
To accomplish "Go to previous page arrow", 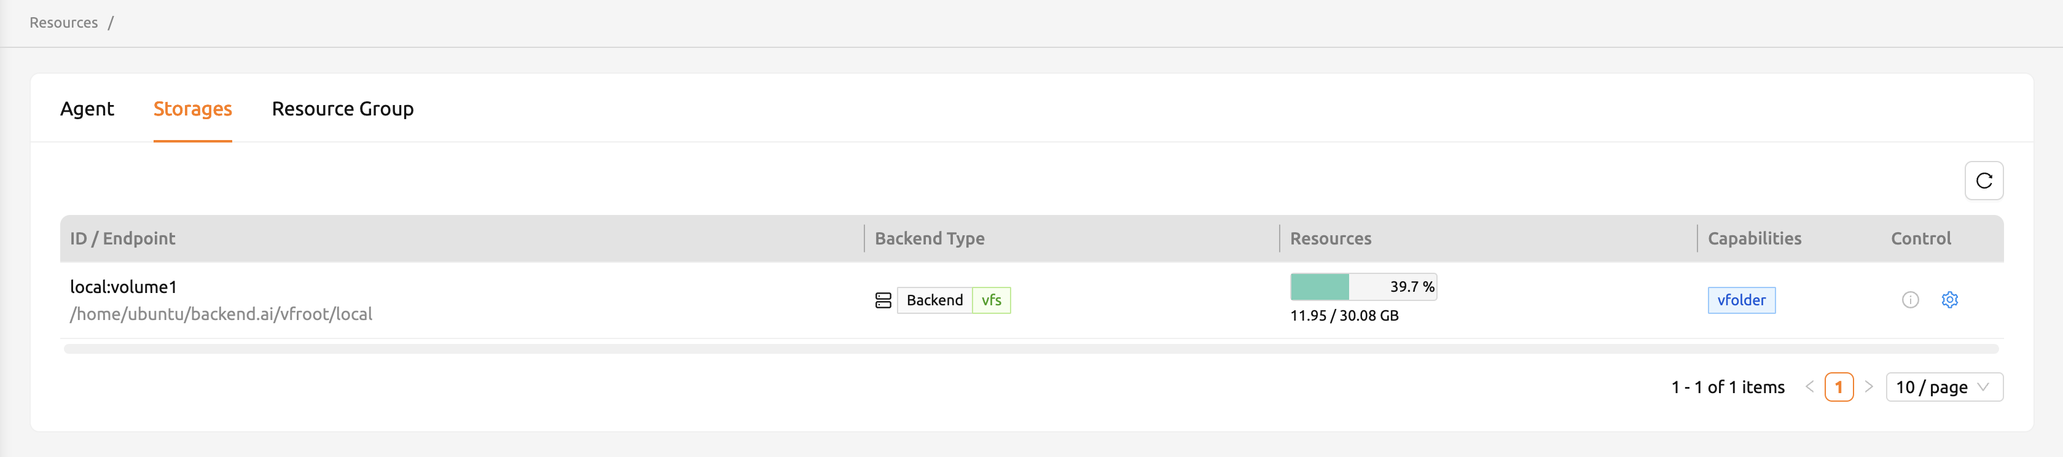I will pyautogui.click(x=1809, y=388).
